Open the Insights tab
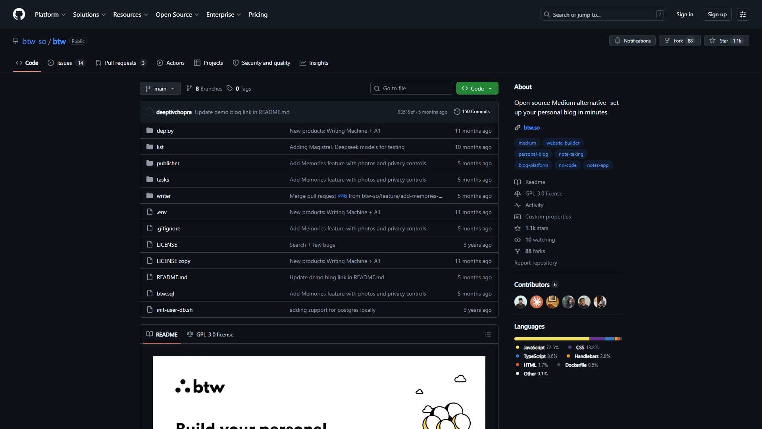Viewport: 762px width, 429px height. [314, 63]
